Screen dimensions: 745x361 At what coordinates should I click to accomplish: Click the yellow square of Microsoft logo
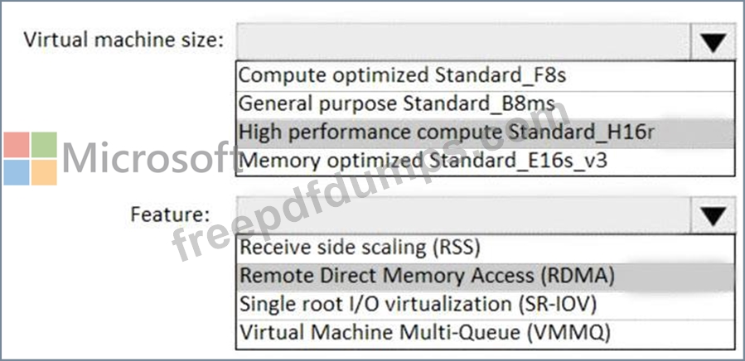[x=44, y=172]
